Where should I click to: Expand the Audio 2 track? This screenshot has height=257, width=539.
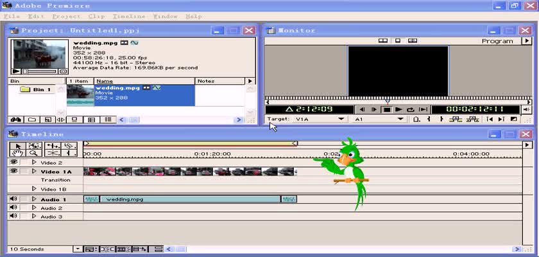pyautogui.click(x=34, y=208)
